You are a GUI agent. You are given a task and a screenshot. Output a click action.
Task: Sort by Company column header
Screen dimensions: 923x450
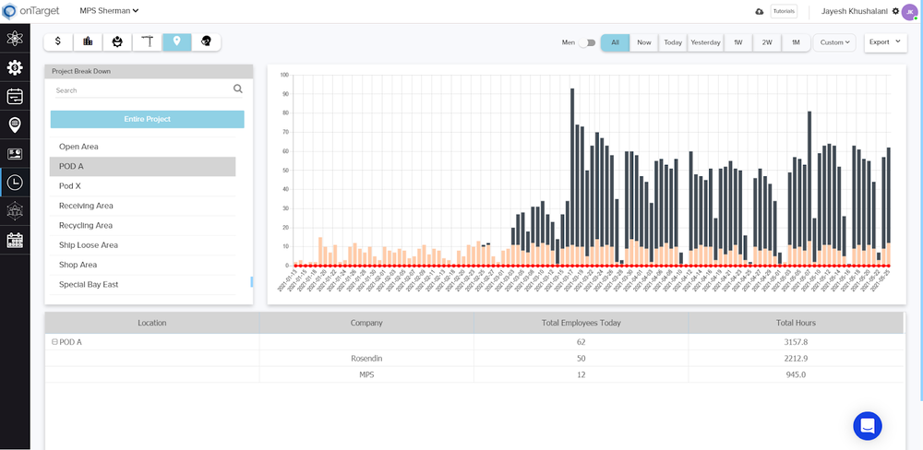pos(366,323)
